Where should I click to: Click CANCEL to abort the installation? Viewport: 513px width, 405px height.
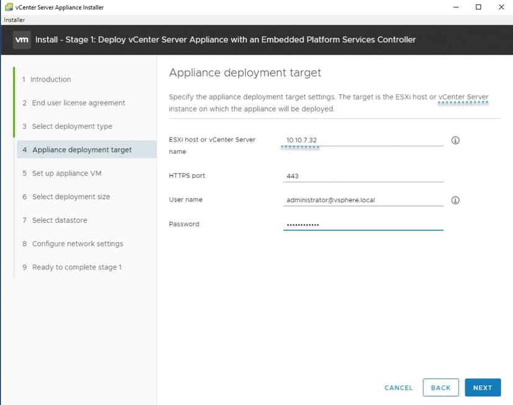[398, 387]
